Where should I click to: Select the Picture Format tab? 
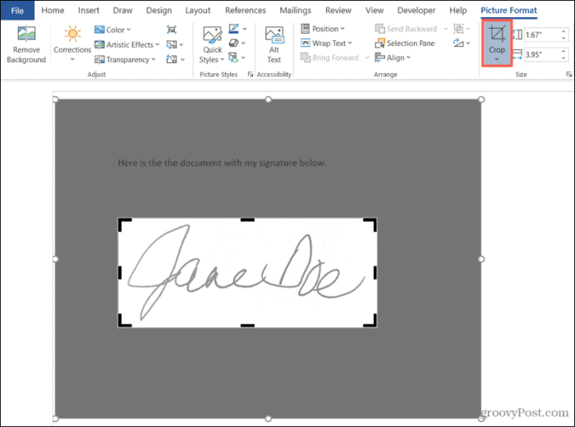click(x=508, y=10)
